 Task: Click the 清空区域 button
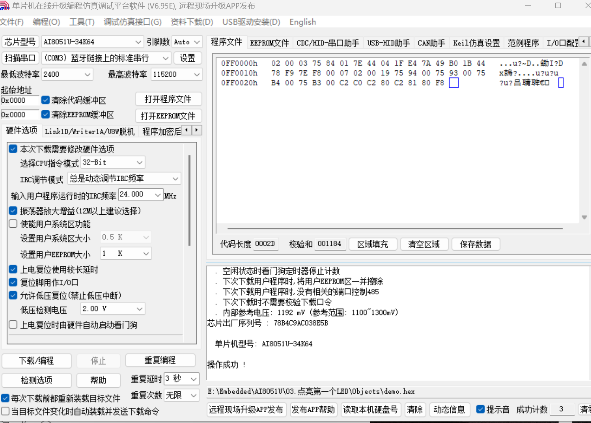[x=424, y=244]
